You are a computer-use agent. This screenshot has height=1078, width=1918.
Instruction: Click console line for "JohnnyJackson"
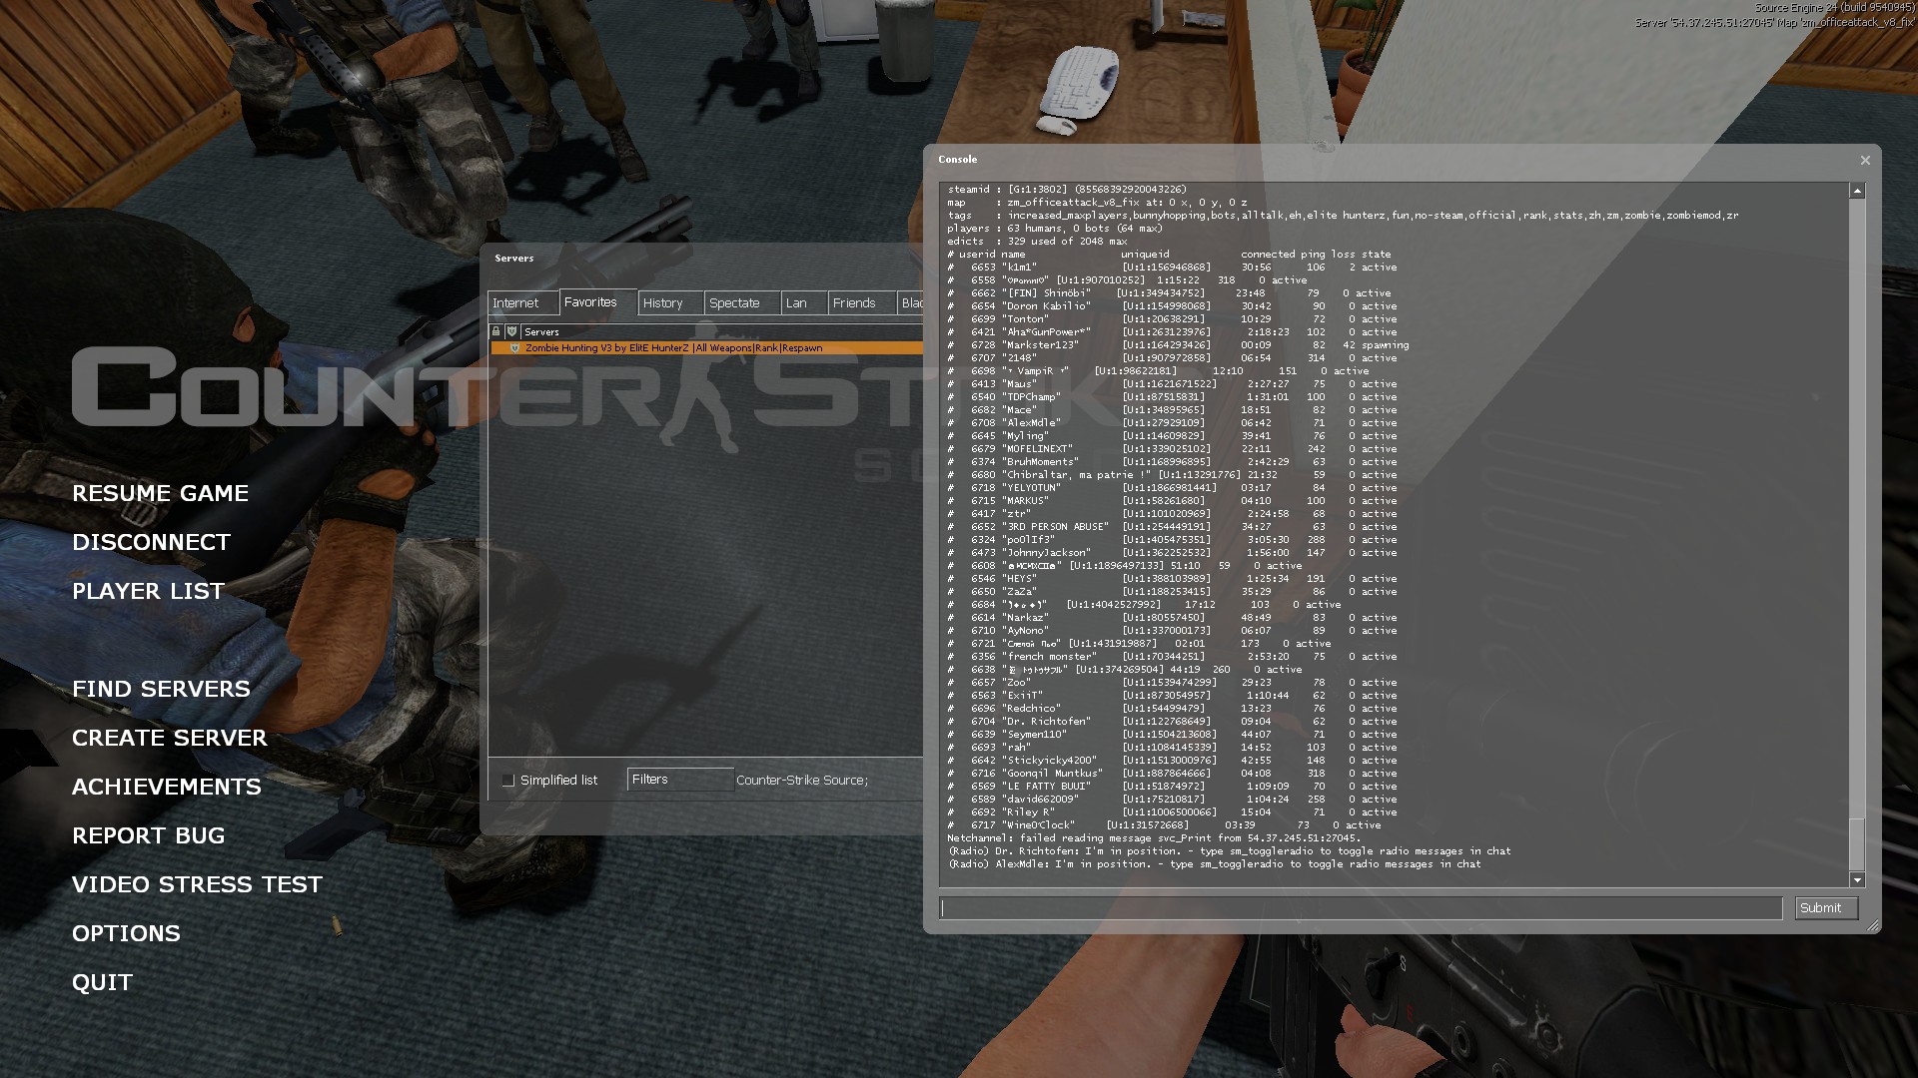click(1173, 553)
